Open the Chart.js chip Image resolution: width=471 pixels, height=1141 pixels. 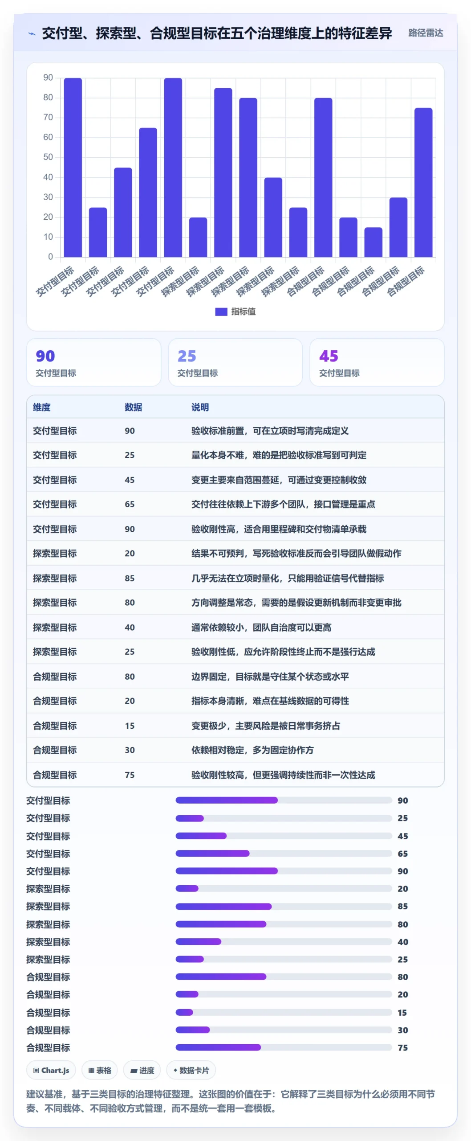point(51,1070)
